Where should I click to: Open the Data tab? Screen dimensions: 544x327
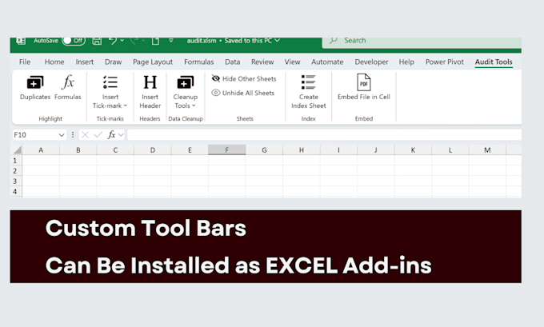pyautogui.click(x=233, y=62)
